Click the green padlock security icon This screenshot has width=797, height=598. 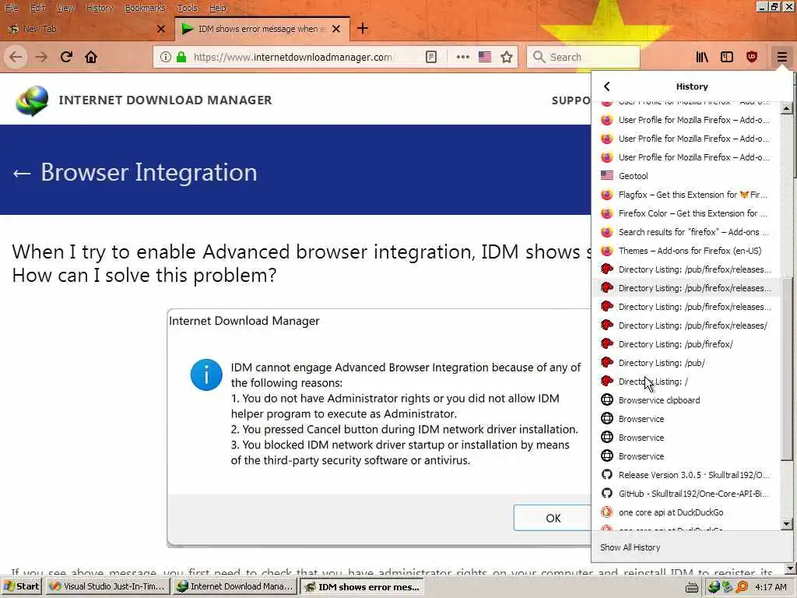[x=181, y=57]
